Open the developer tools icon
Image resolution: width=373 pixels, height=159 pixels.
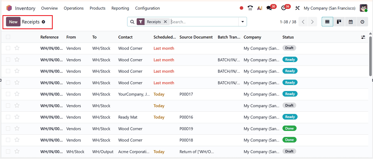pos(297,8)
